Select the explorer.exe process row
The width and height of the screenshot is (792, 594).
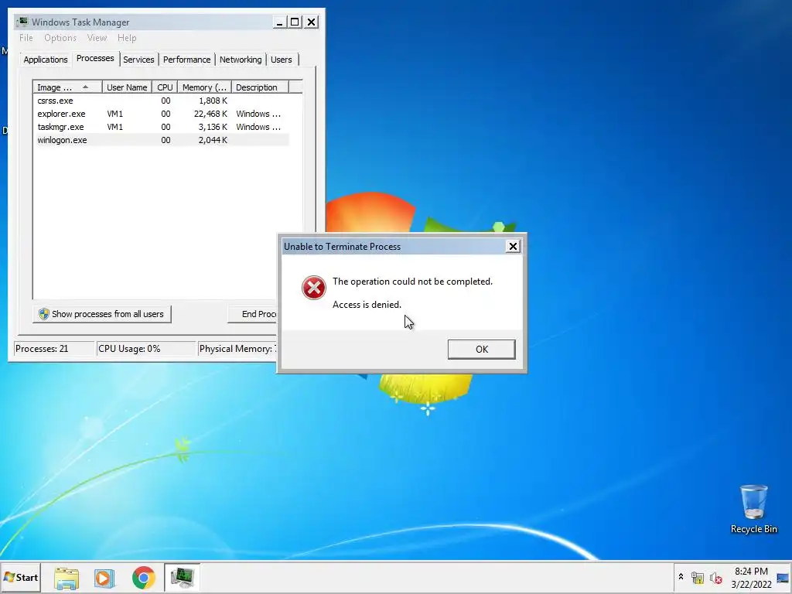(161, 114)
